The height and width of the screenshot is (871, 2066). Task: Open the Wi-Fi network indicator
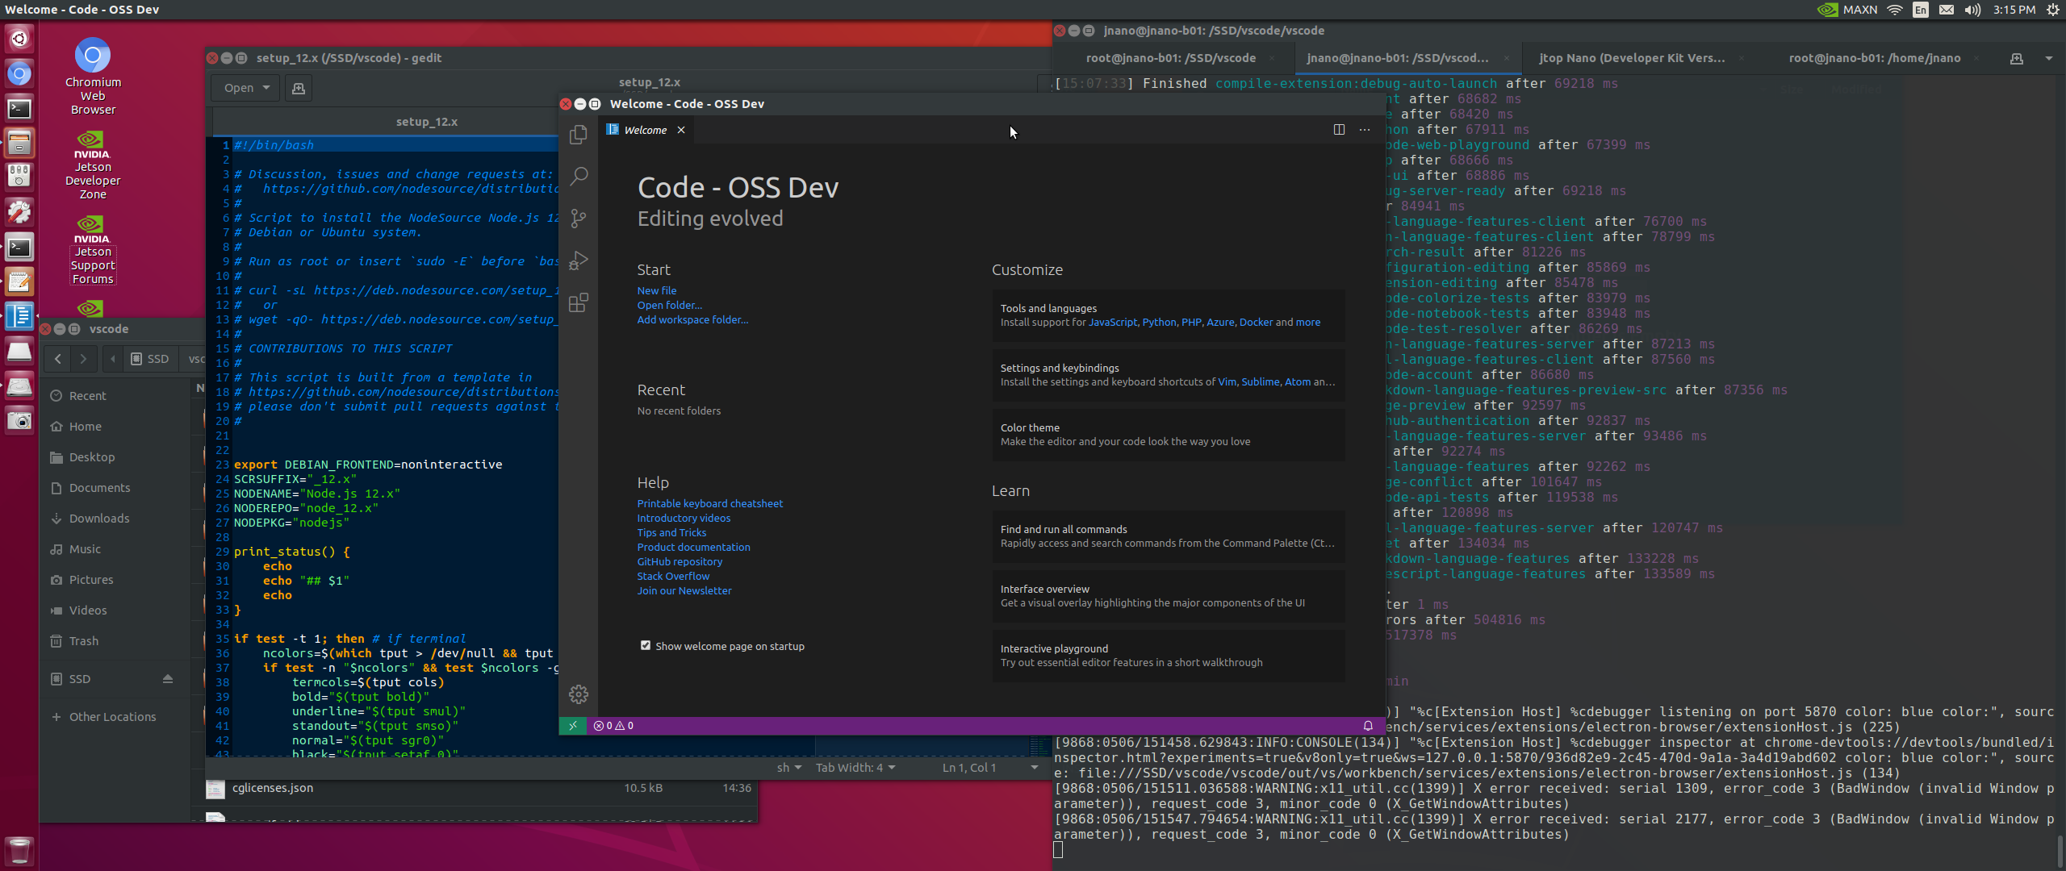pos(1895,10)
